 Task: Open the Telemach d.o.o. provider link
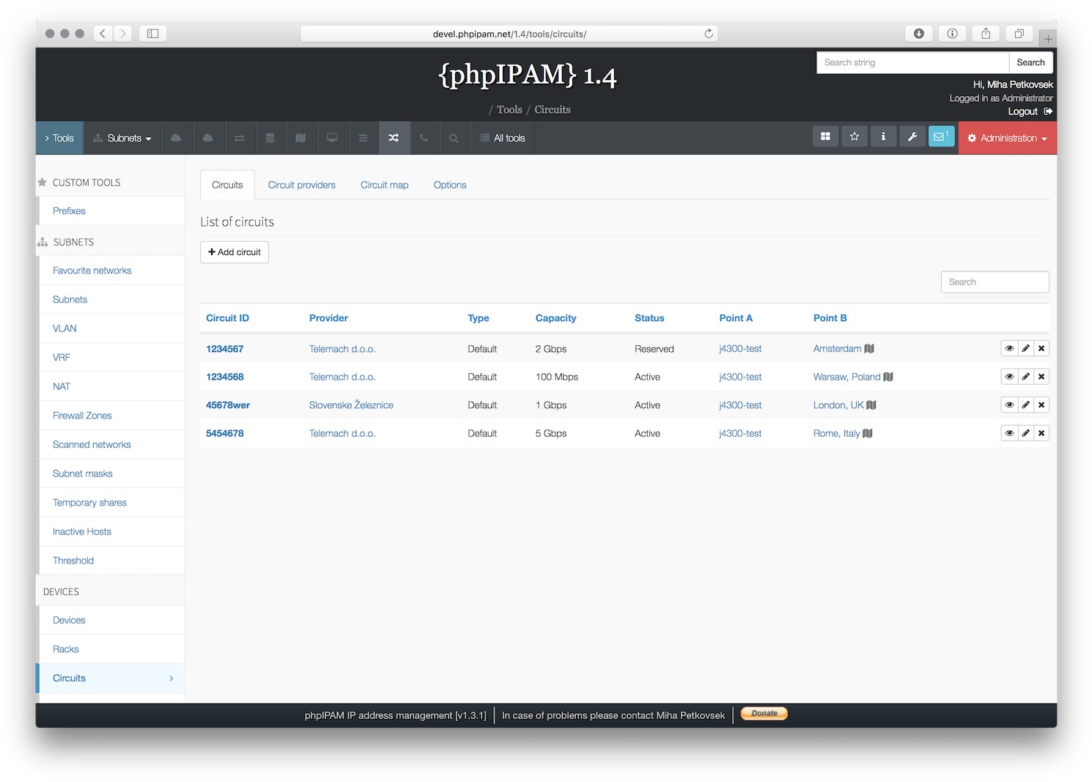pyautogui.click(x=342, y=348)
